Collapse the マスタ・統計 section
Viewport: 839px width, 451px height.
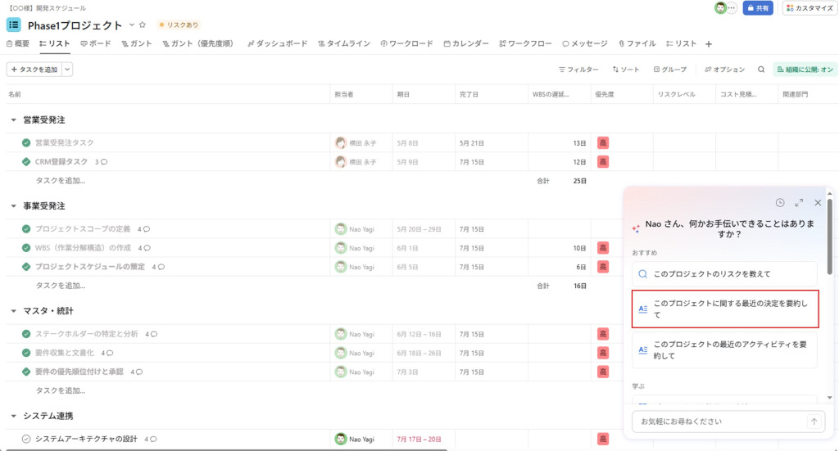tap(13, 311)
